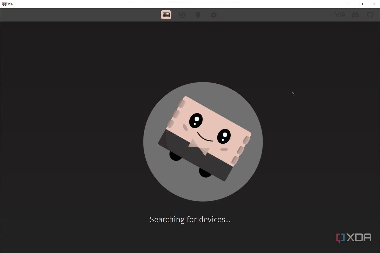Image resolution: width=380 pixels, height=253 pixels.
Task: Open the Configure keyboard tab
Action: pyautogui.click(x=166, y=15)
